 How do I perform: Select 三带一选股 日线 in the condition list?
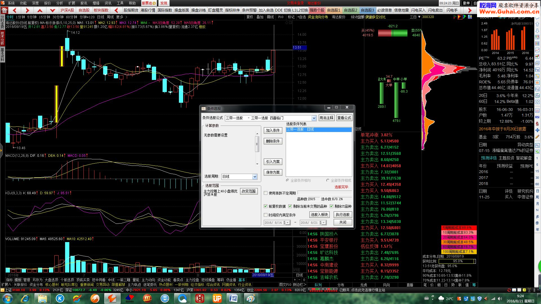[x=319, y=129]
